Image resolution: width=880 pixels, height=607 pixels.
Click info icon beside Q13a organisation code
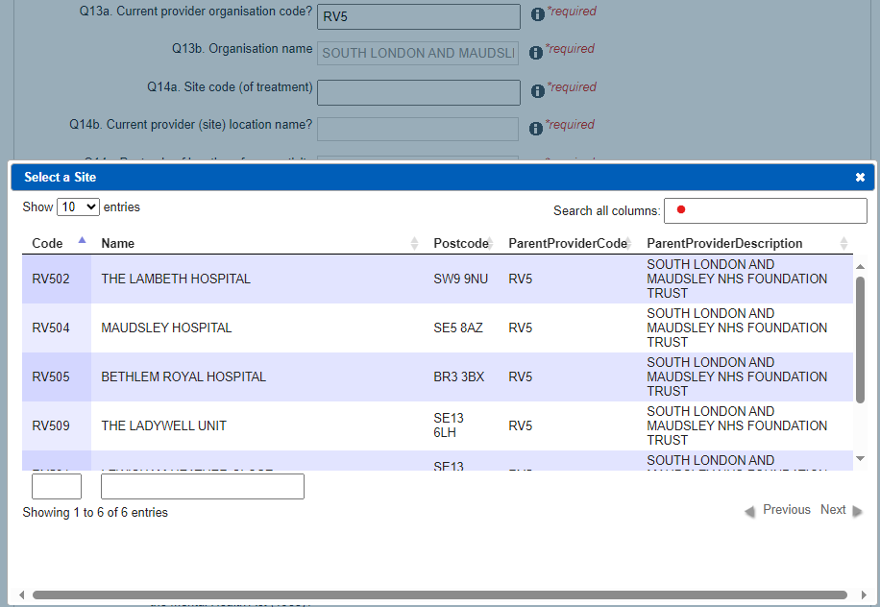pos(538,14)
